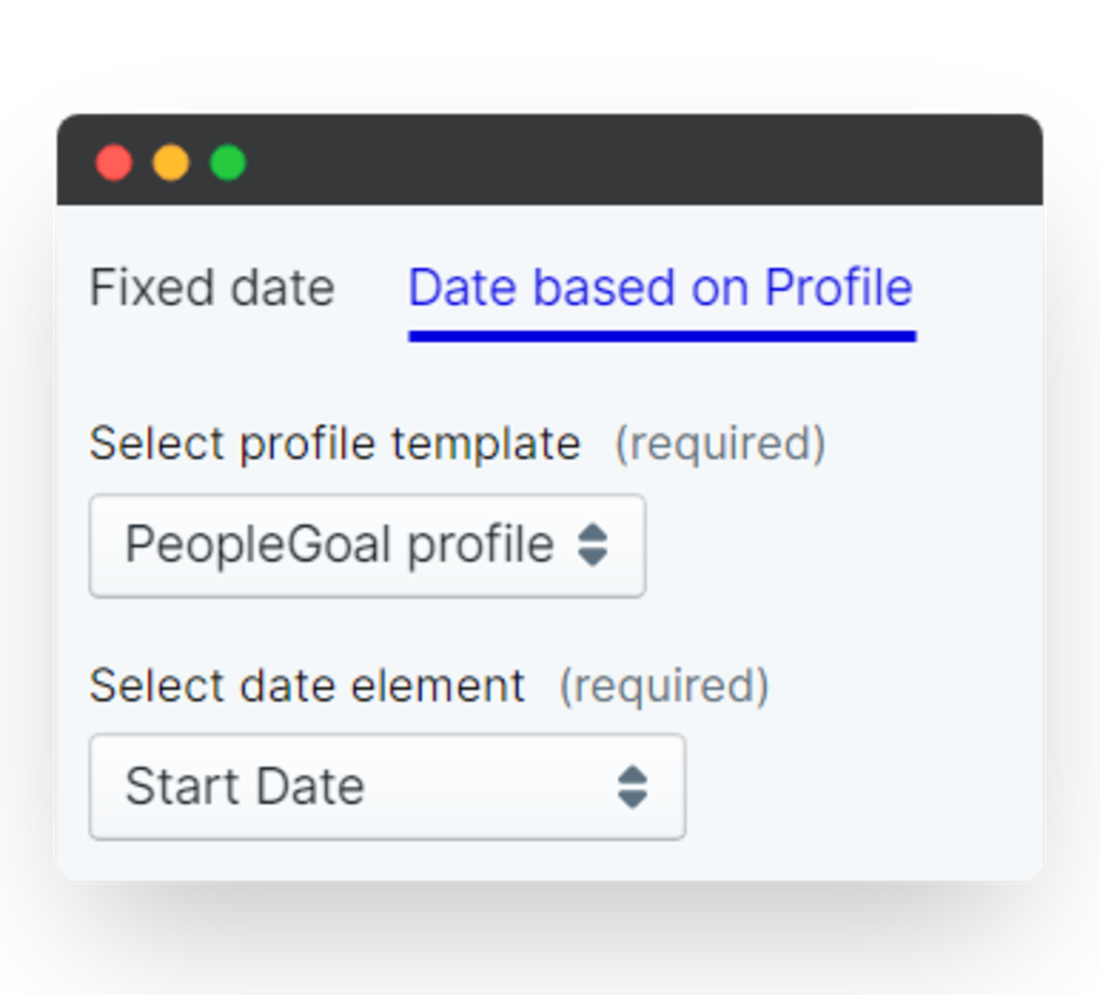Open the Start Date element dropdown
Screen dimensions: 1100x995
(x=386, y=787)
